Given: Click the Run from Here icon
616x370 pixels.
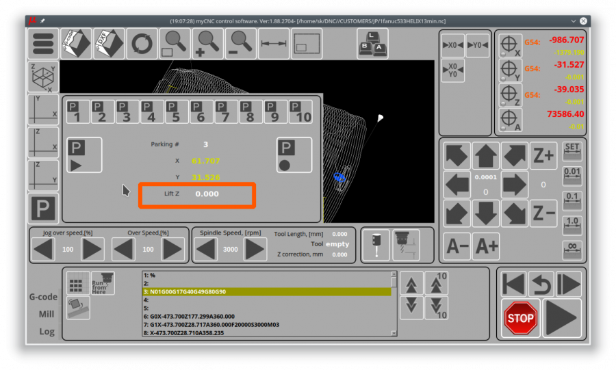Looking at the screenshot, I should (x=103, y=282).
